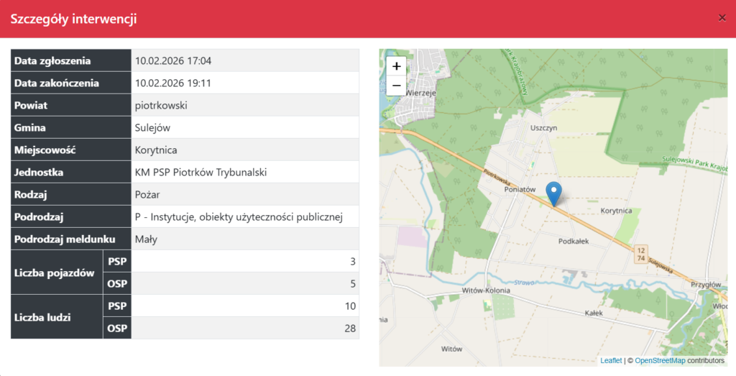This screenshot has height=376, width=736.
Task: Open the Leaflet attribution link
Action: click(611, 361)
